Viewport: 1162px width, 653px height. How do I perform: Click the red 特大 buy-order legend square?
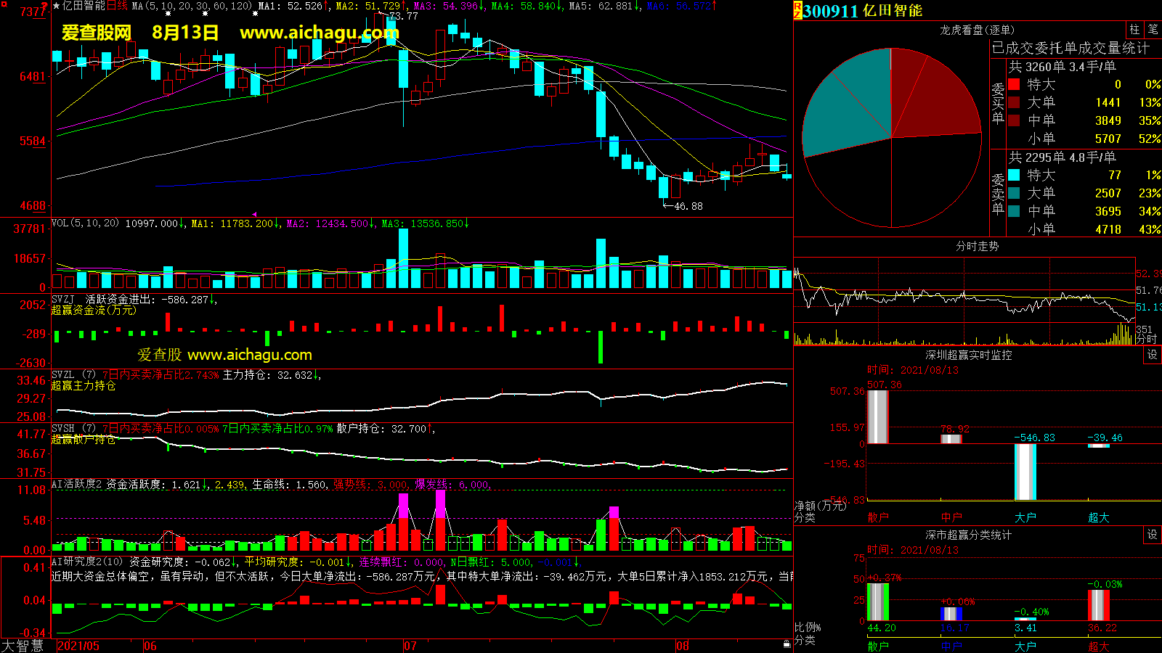(x=1014, y=84)
